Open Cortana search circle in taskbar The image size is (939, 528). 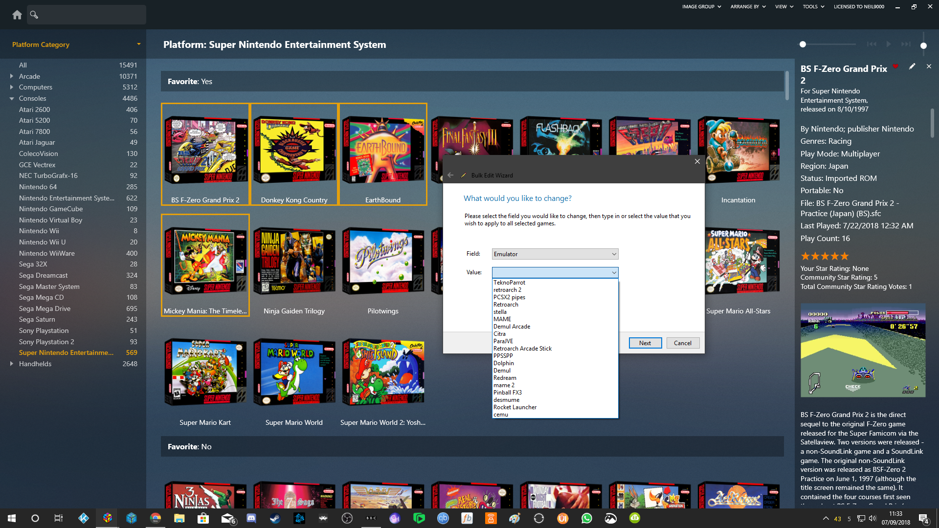click(35, 518)
